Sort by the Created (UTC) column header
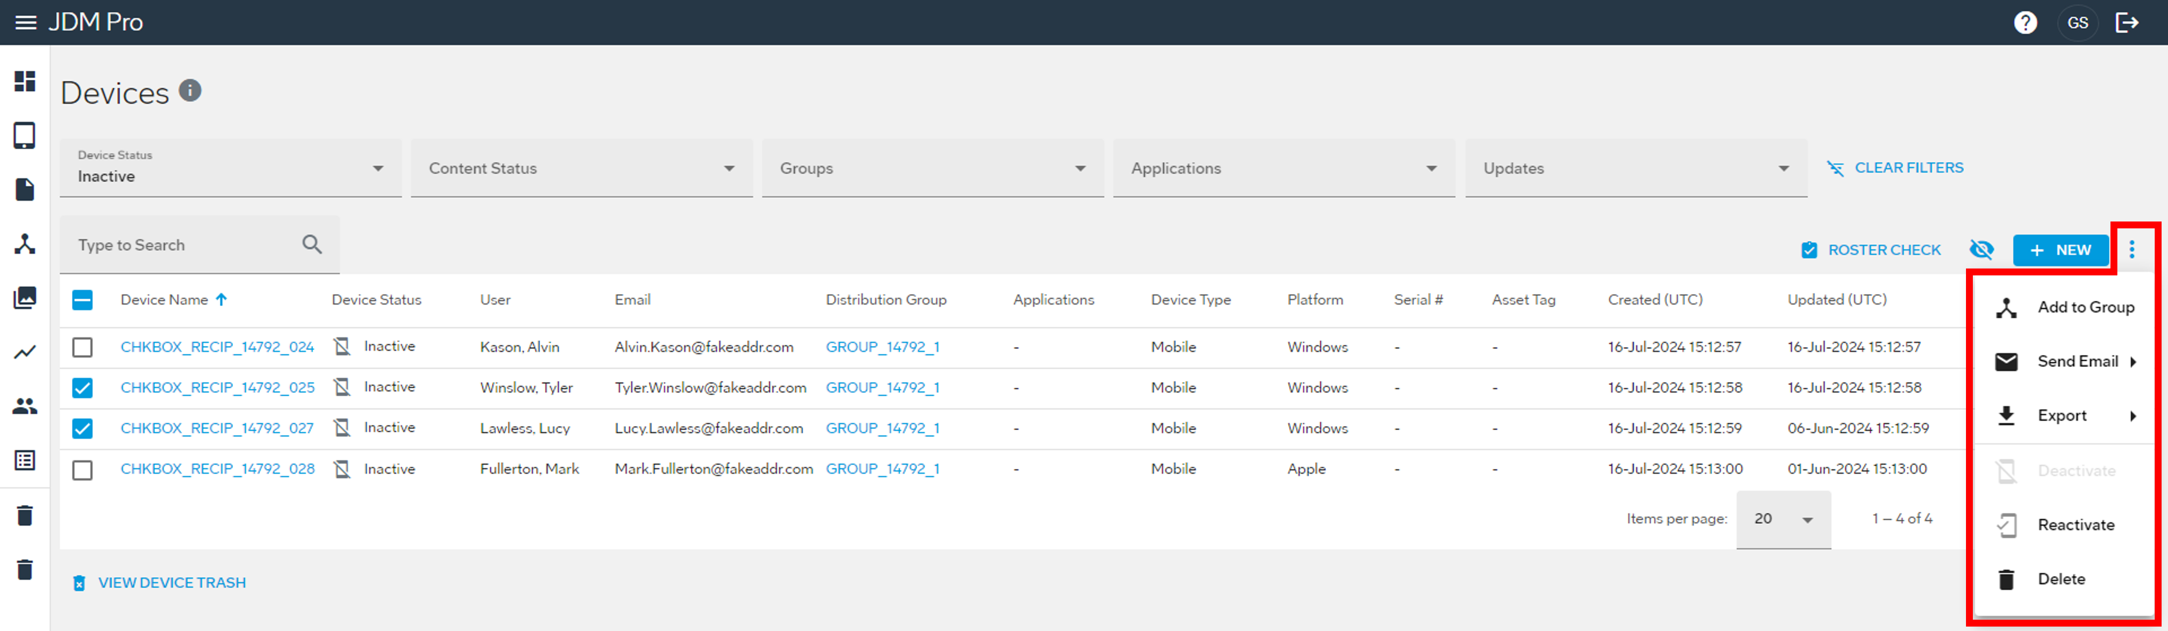 1655,300
